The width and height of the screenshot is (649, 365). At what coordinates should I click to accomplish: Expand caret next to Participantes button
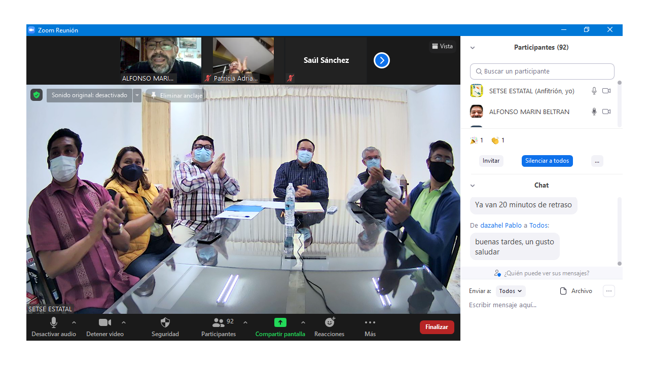(x=245, y=322)
